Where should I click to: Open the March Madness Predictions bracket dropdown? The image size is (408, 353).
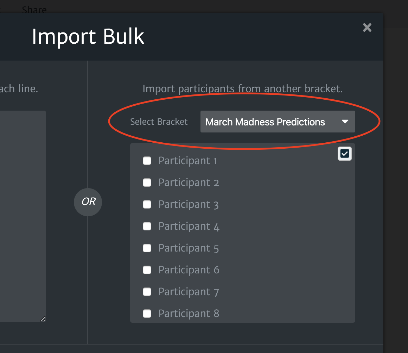[x=278, y=122]
